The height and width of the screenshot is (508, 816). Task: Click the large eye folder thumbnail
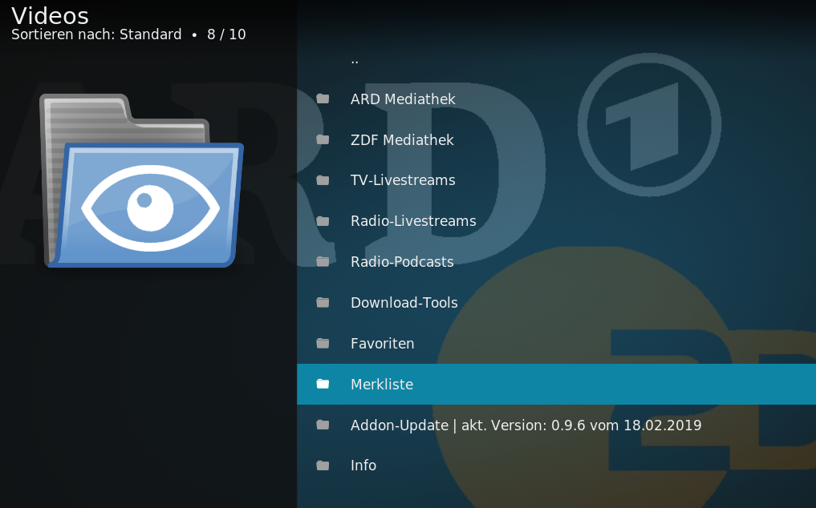pyautogui.click(x=141, y=180)
